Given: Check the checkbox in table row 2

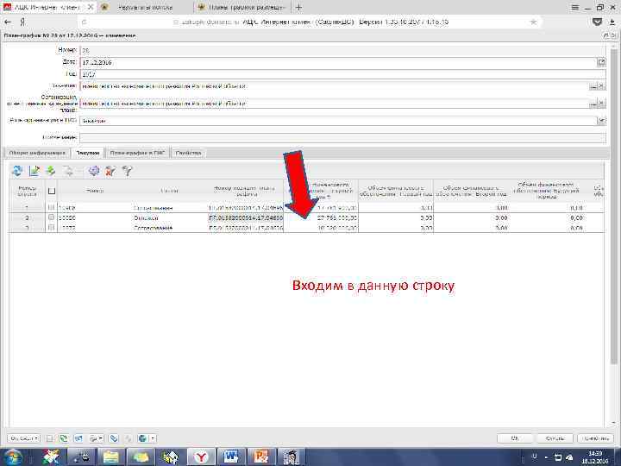Looking at the screenshot, I should [51, 217].
